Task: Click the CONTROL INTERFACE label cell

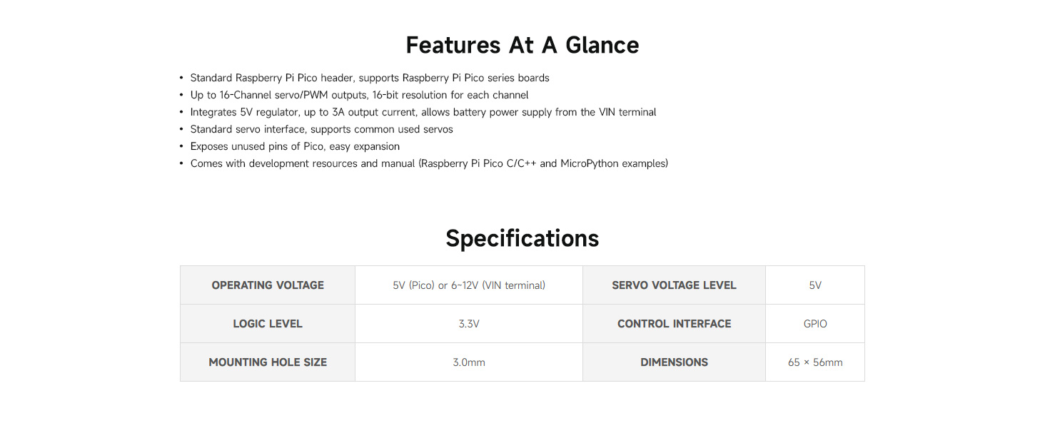Action: coord(674,324)
